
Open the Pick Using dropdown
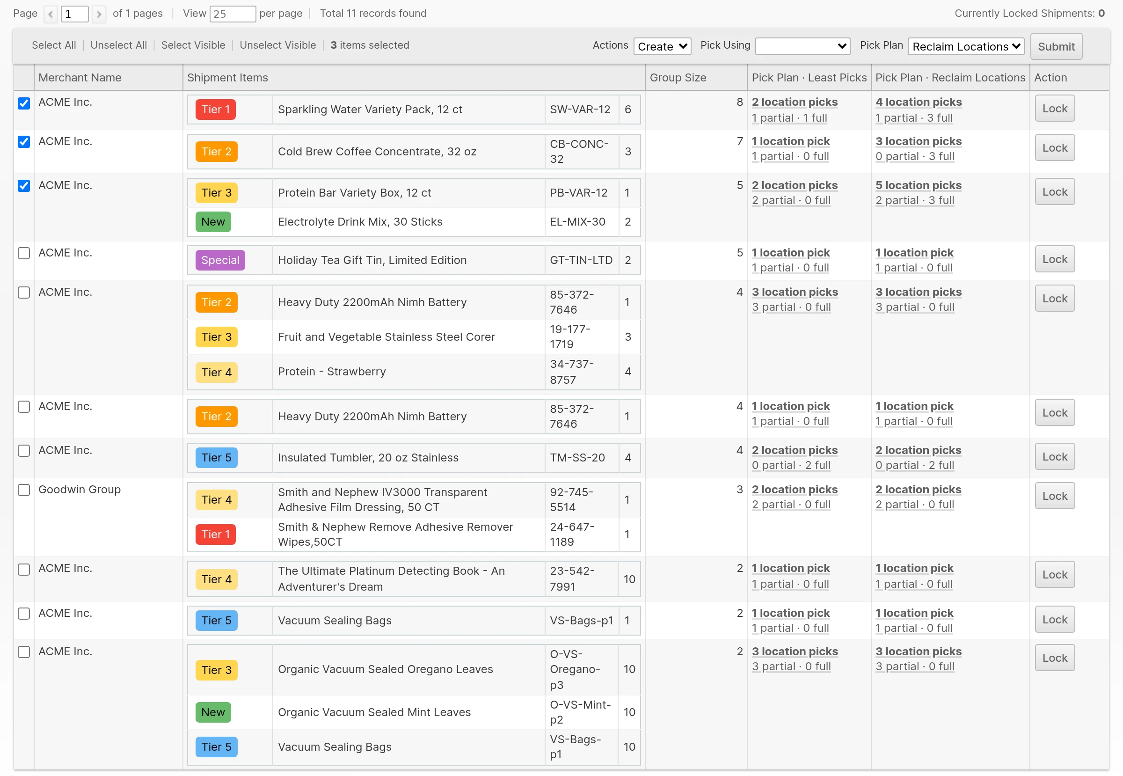point(802,46)
